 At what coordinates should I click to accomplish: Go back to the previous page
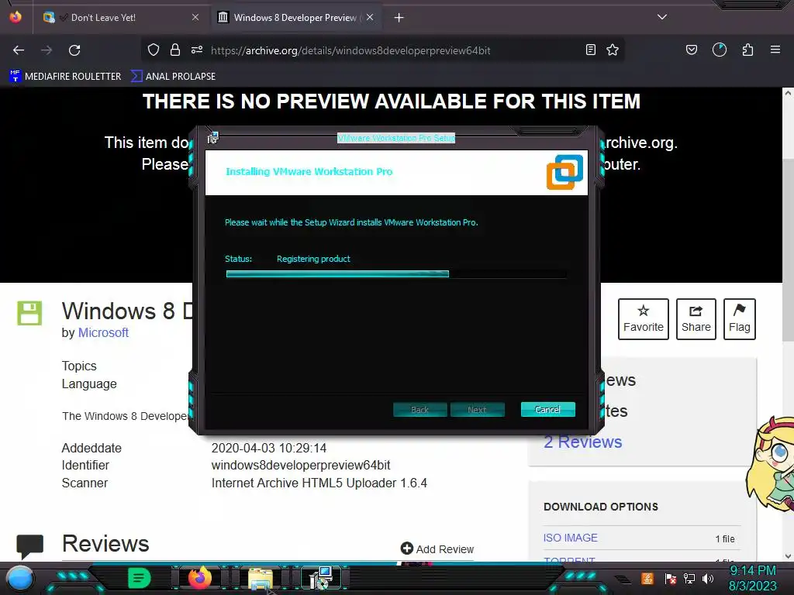point(19,50)
